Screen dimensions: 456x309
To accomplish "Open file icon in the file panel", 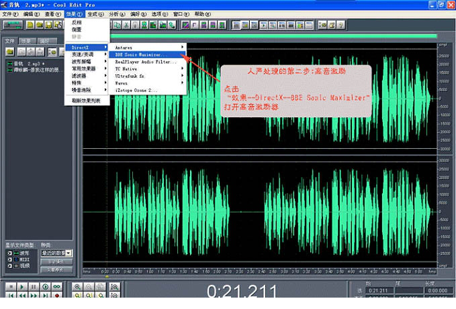I will tap(10, 52).
